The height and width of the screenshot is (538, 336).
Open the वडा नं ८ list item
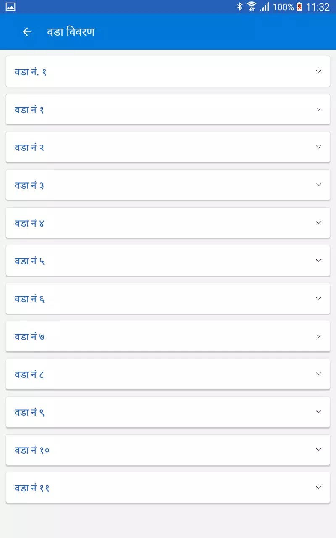[168, 374]
